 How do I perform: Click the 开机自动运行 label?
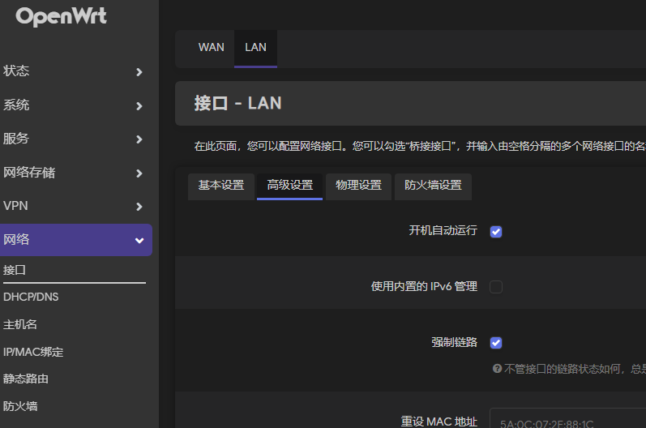443,230
